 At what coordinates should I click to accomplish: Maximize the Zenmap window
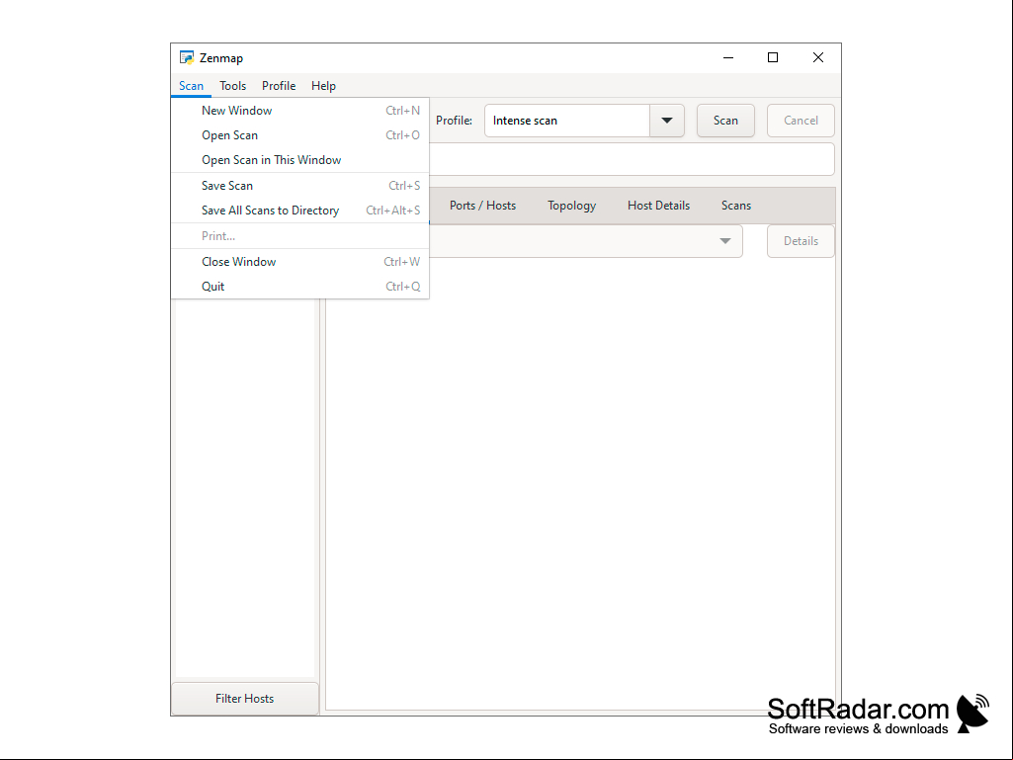[773, 57]
